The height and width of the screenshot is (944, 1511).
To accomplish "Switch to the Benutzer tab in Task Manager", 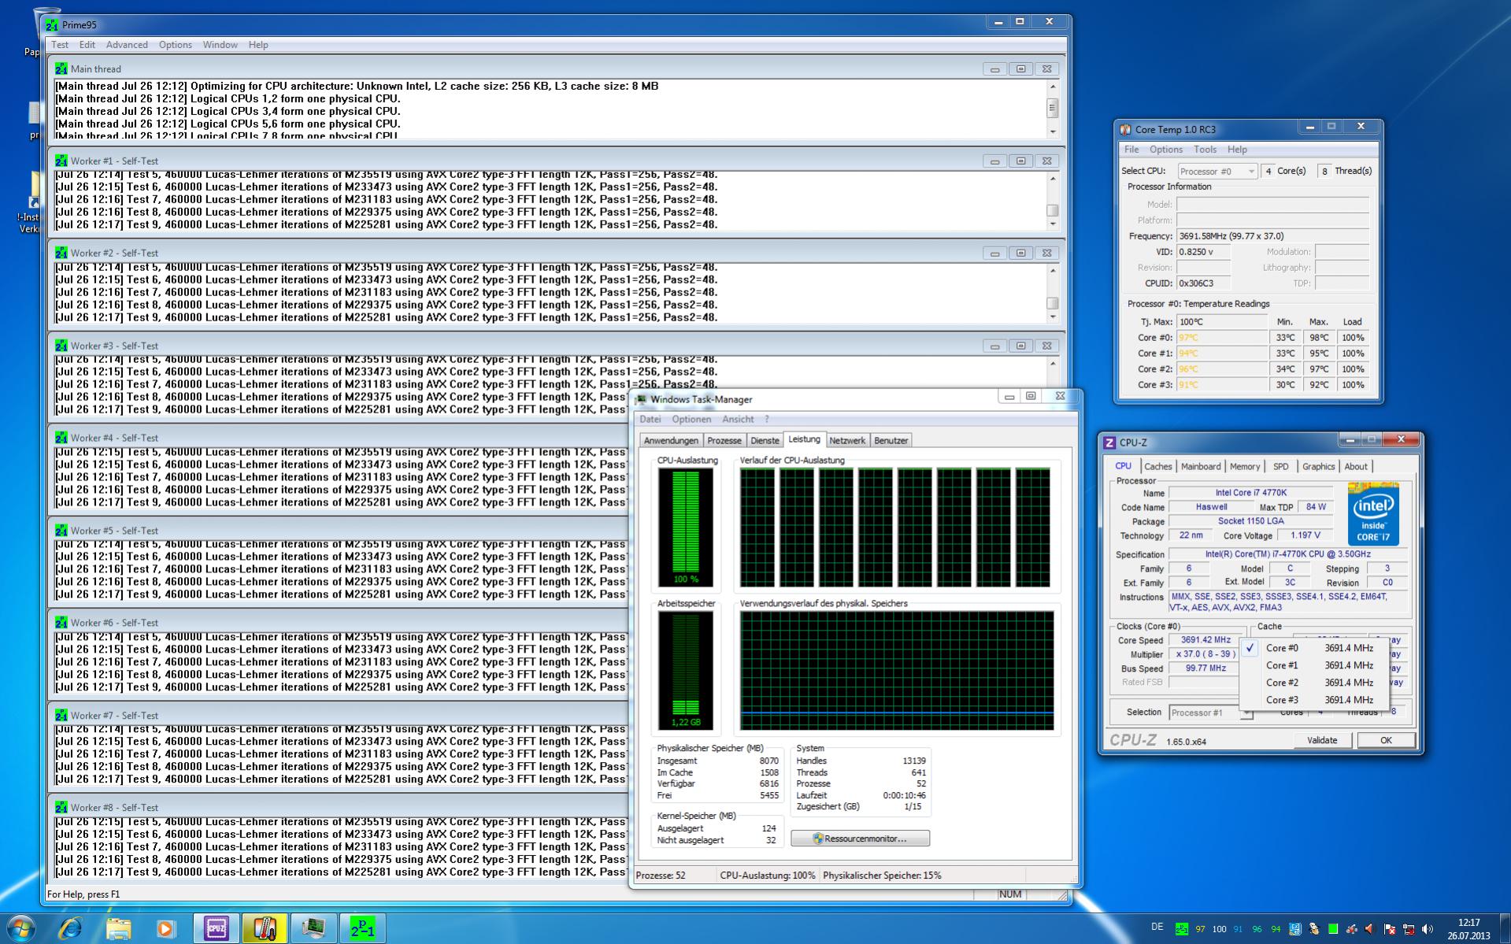I will pyautogui.click(x=891, y=441).
